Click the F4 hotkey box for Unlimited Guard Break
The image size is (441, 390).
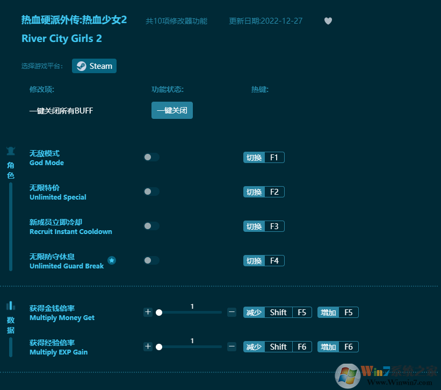[264, 260]
